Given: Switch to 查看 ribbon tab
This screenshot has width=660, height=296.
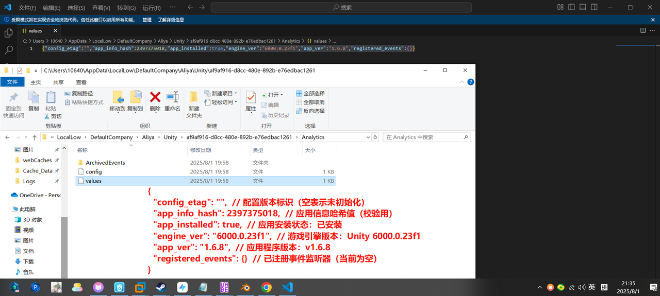Looking at the screenshot, I should pyautogui.click(x=81, y=82).
